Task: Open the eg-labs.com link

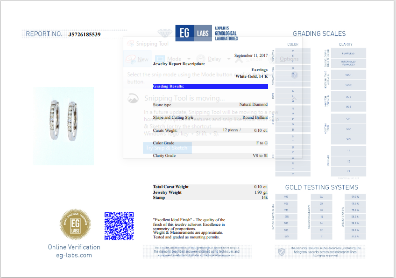Action: [74, 255]
